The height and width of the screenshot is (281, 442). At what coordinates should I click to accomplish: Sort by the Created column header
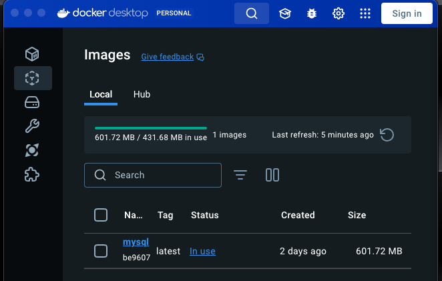(x=298, y=216)
